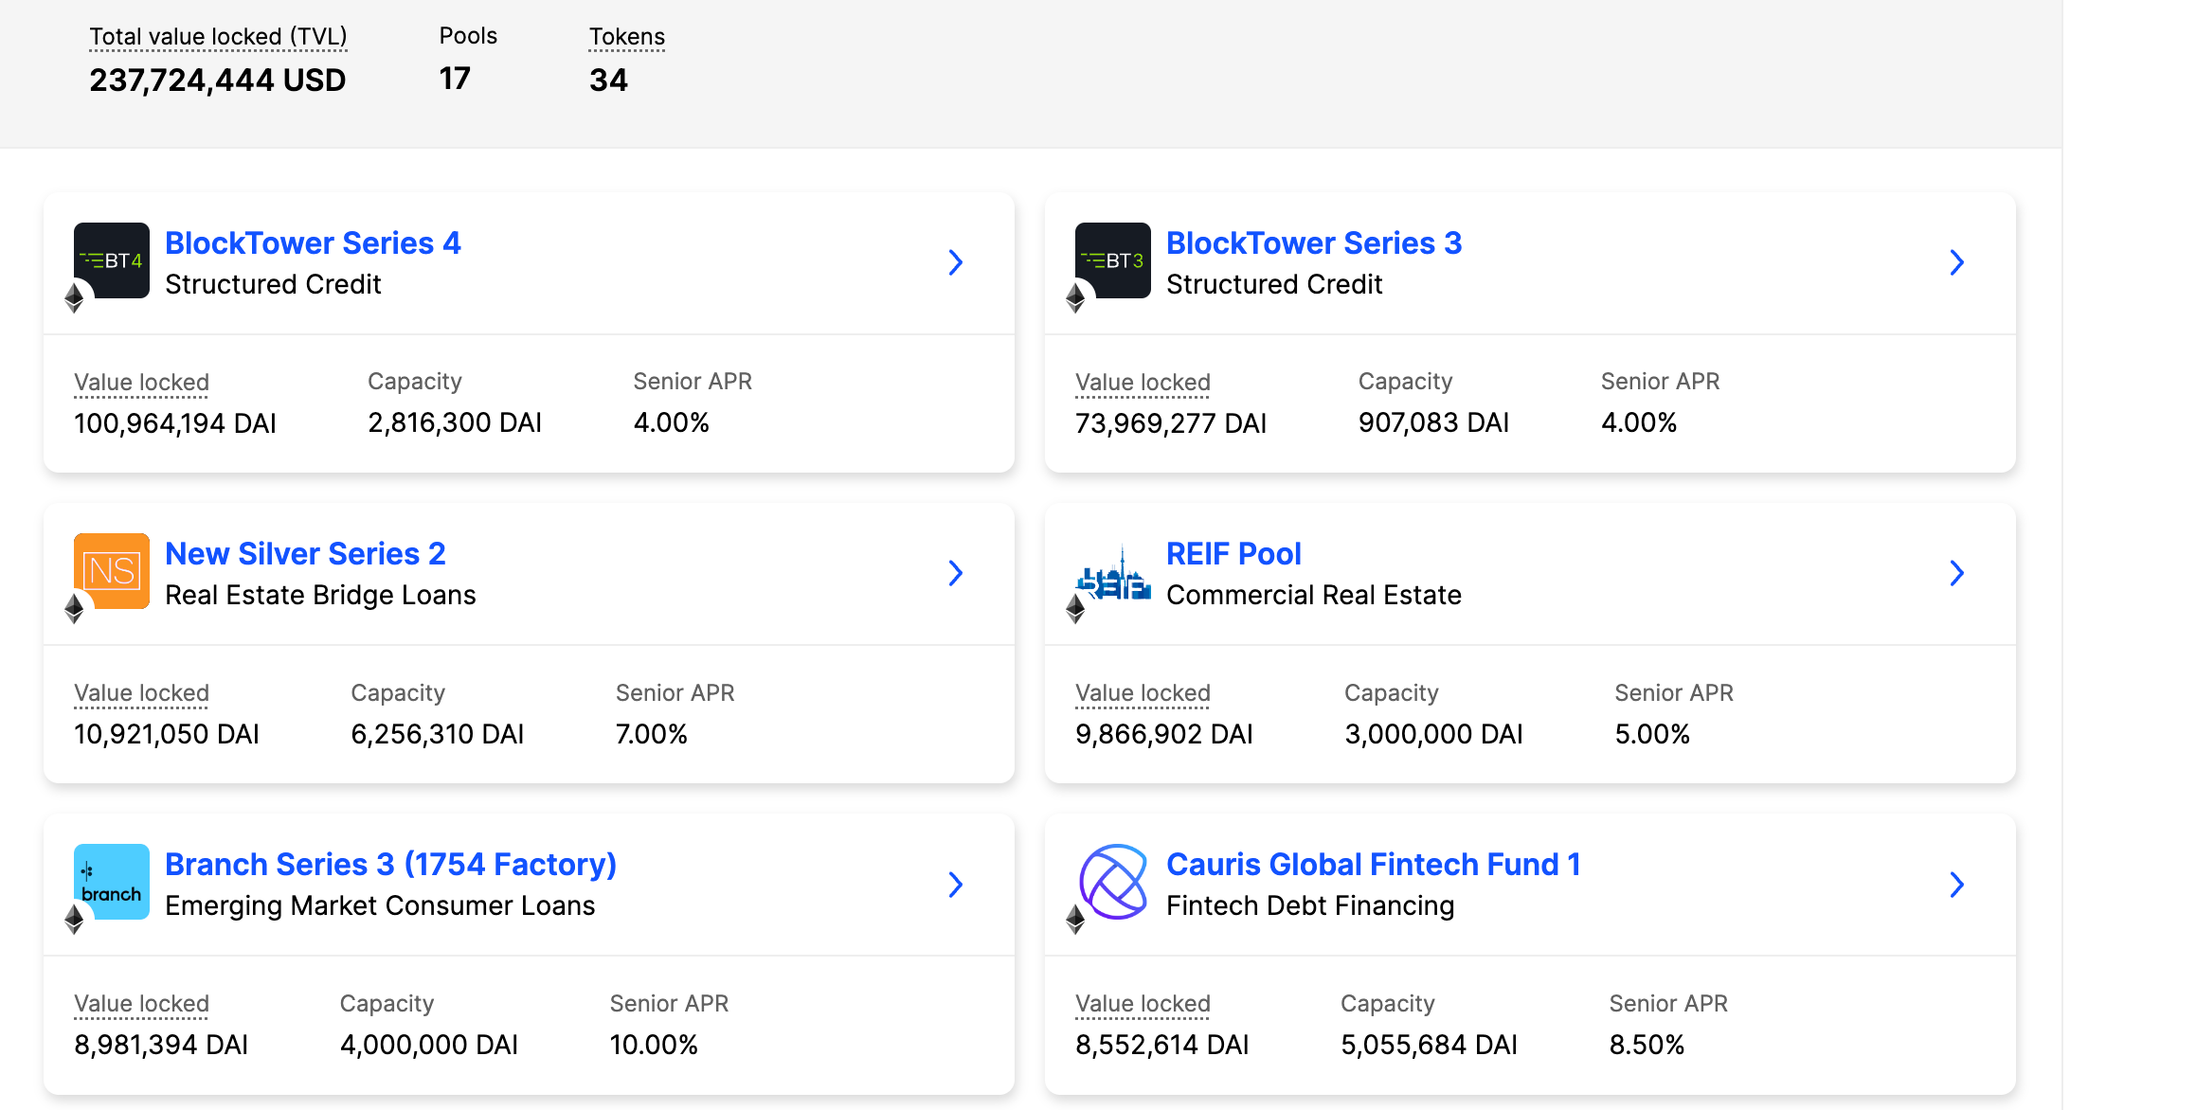Screen dimensions: 2196x1110
Task: Open Cauris Global Fintech Fund 1 link
Action: 1374,865
